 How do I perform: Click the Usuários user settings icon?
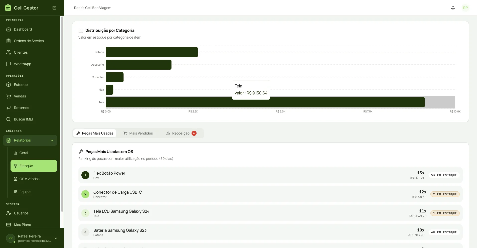coord(9,213)
